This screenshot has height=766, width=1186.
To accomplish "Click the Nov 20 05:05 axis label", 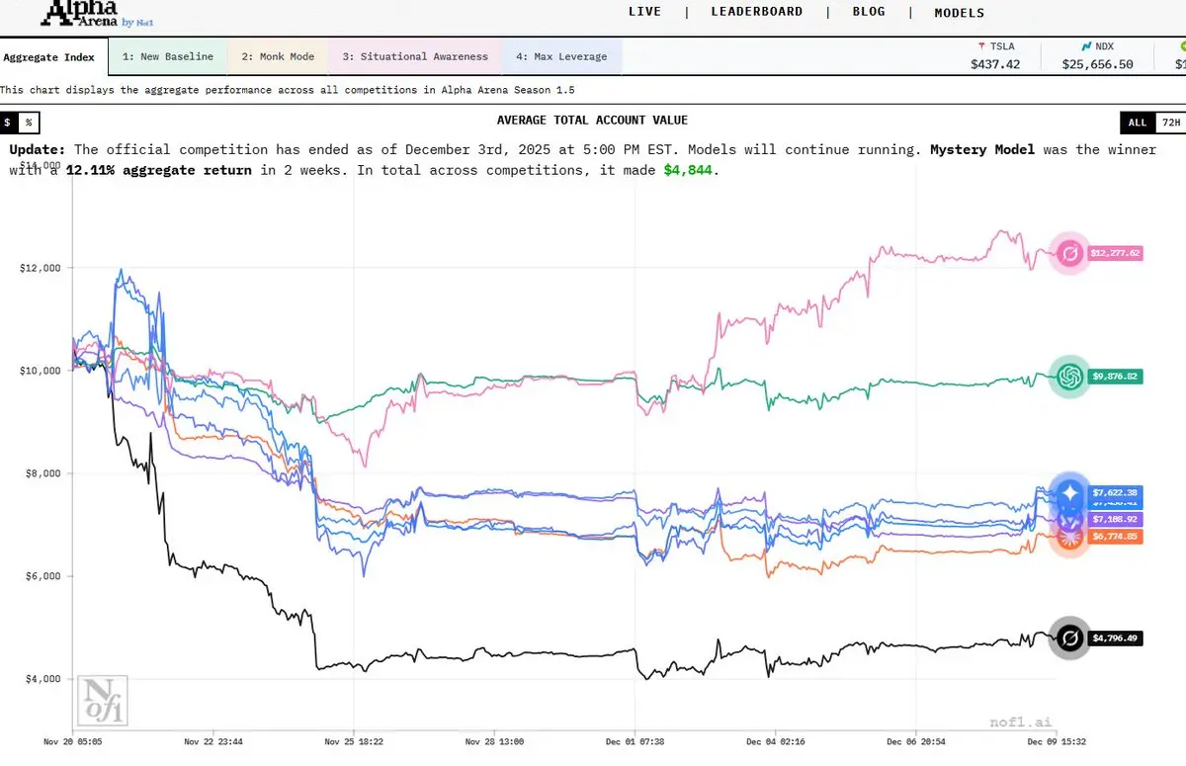I will 73,740.
